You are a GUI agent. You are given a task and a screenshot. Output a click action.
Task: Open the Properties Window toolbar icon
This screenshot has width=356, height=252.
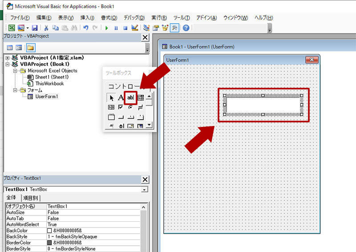pyautogui.click(x=156, y=28)
